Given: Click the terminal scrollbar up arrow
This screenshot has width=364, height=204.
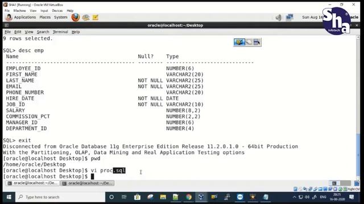Looking at the screenshot, I should [358, 37].
